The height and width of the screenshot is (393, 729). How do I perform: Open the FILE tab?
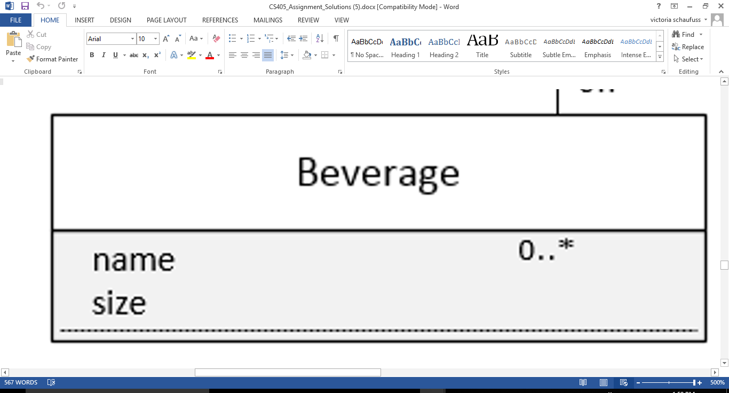(x=16, y=20)
